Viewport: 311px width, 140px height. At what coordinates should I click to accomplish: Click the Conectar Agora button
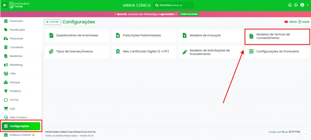[x=189, y=14]
